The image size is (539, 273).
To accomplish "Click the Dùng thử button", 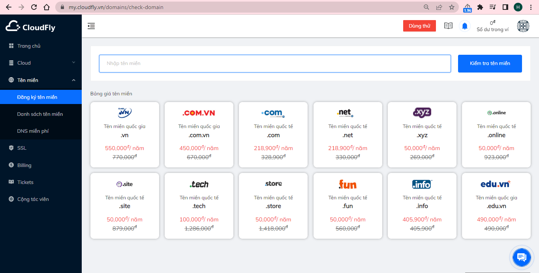I will [419, 26].
